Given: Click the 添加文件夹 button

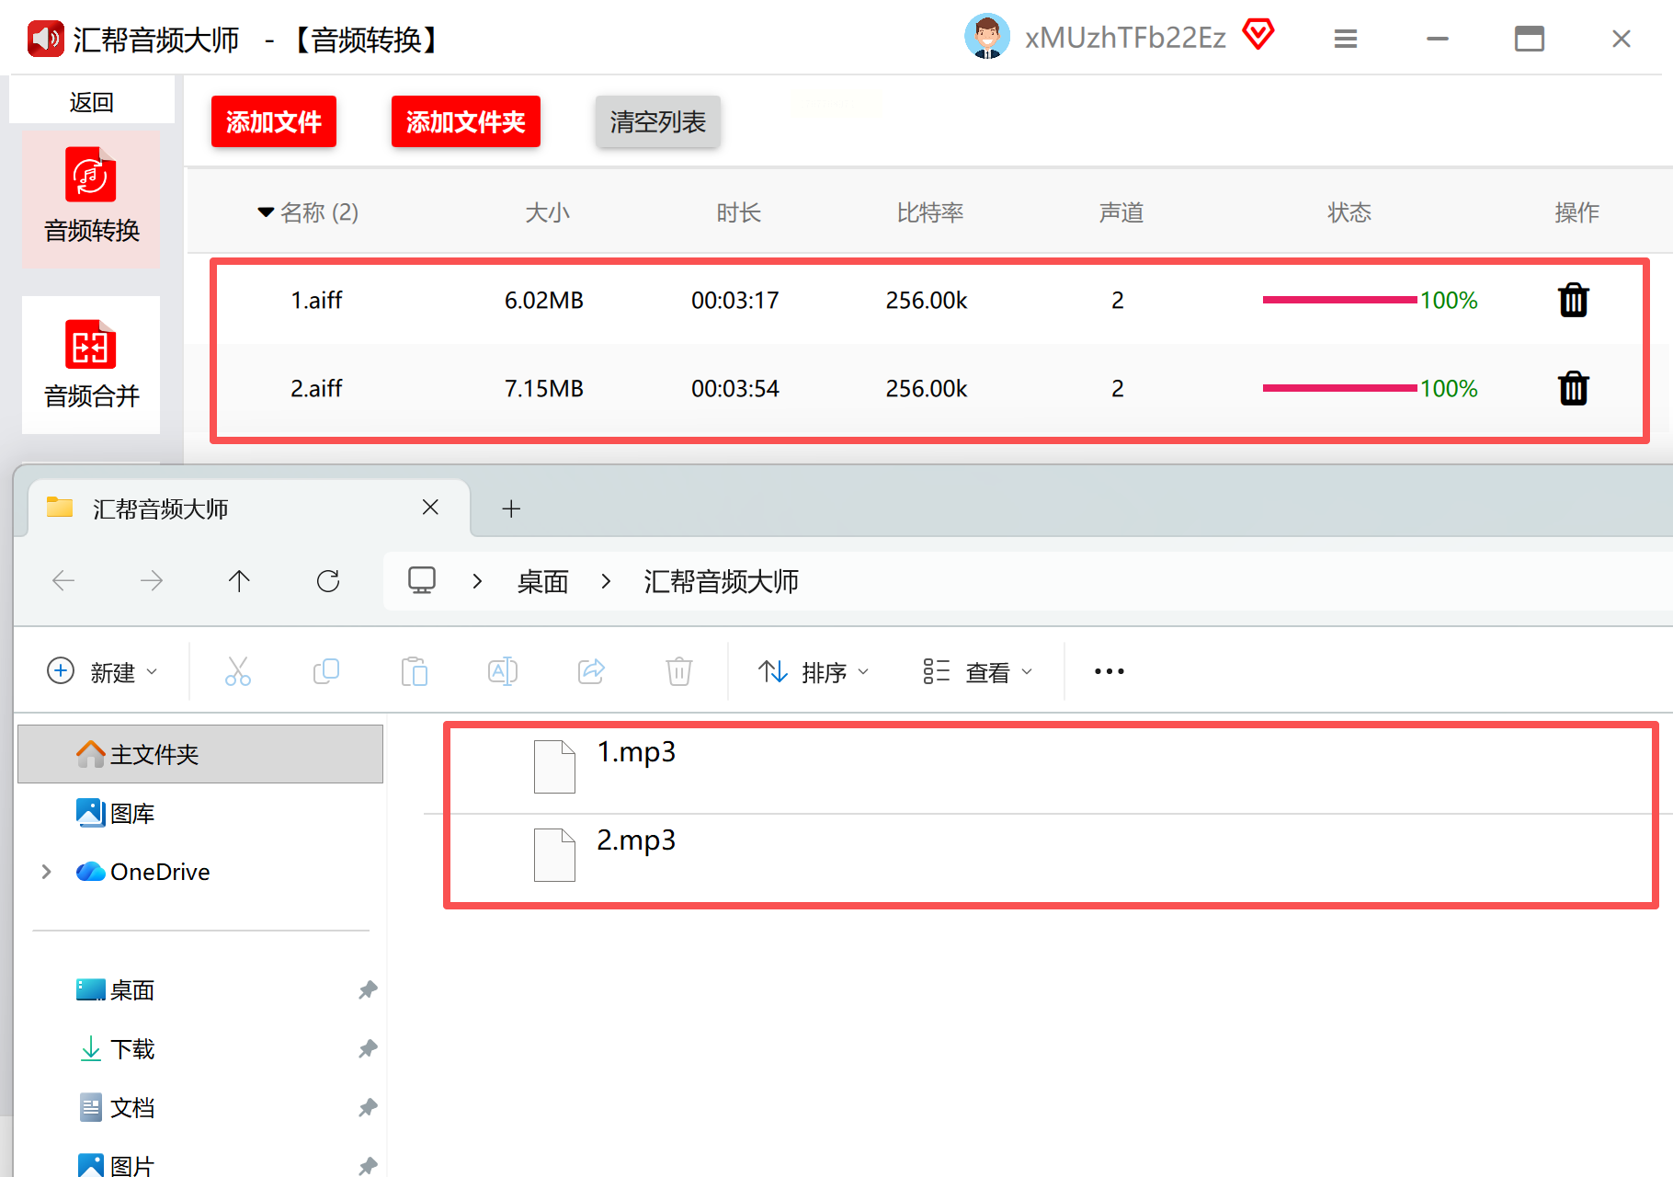Looking at the screenshot, I should pos(465,121).
